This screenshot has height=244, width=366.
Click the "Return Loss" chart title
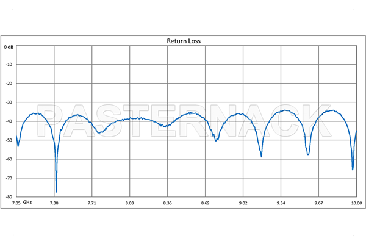[184, 41]
